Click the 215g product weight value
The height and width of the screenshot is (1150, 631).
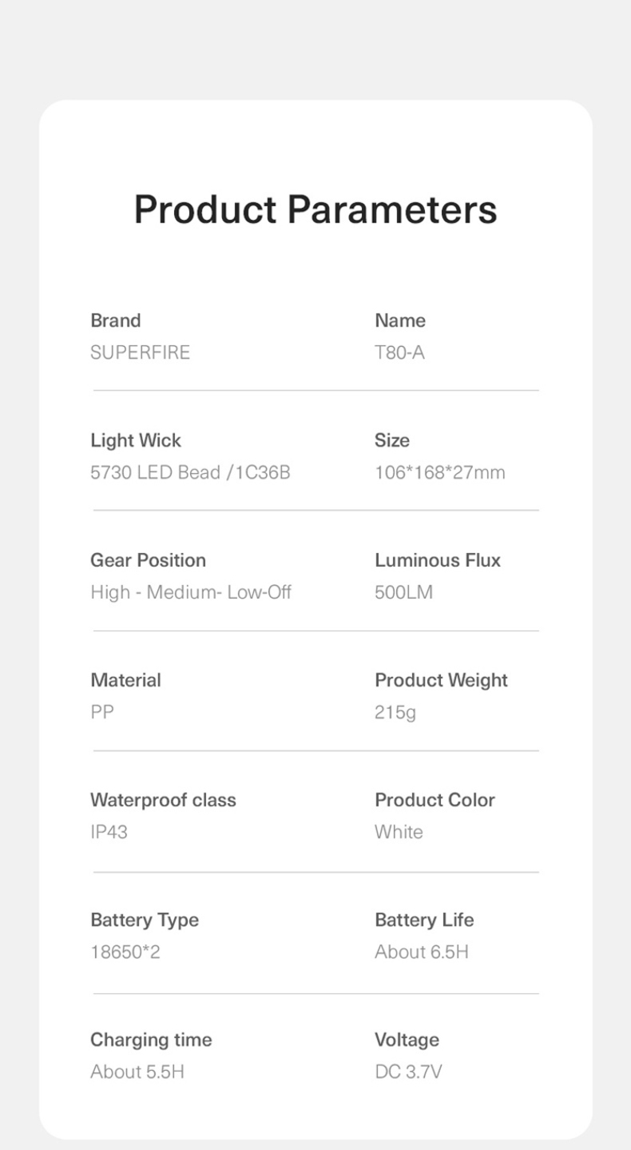[395, 712]
